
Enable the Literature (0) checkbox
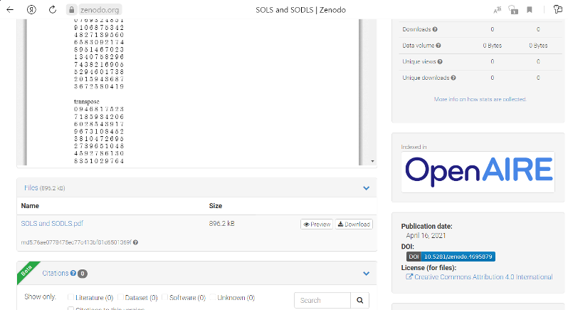71,297
